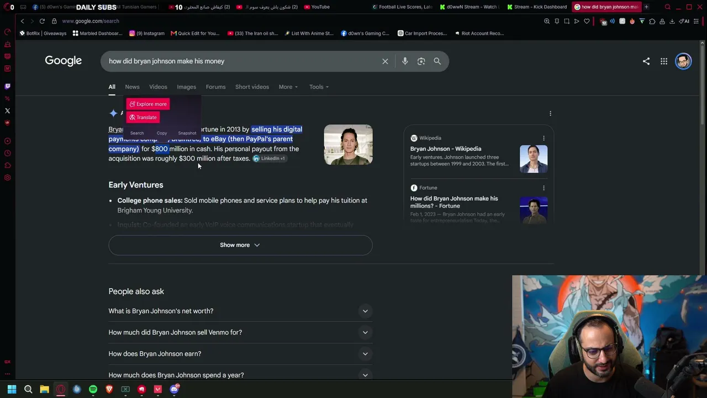Go to the Google homepage logo
707x398 pixels.
coord(64,61)
